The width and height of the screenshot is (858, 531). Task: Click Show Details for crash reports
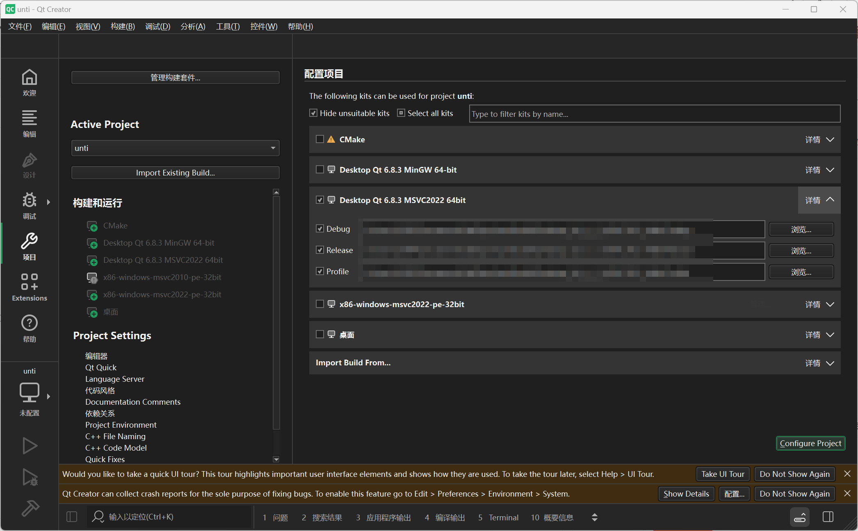[687, 494]
